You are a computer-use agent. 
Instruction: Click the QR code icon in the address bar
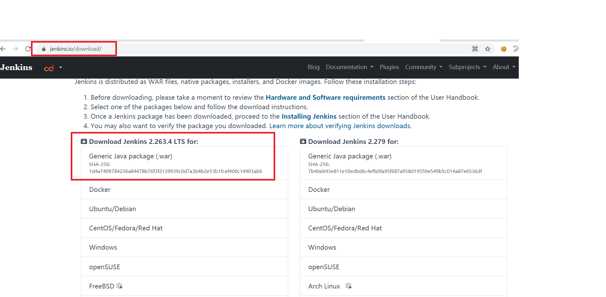(x=475, y=49)
